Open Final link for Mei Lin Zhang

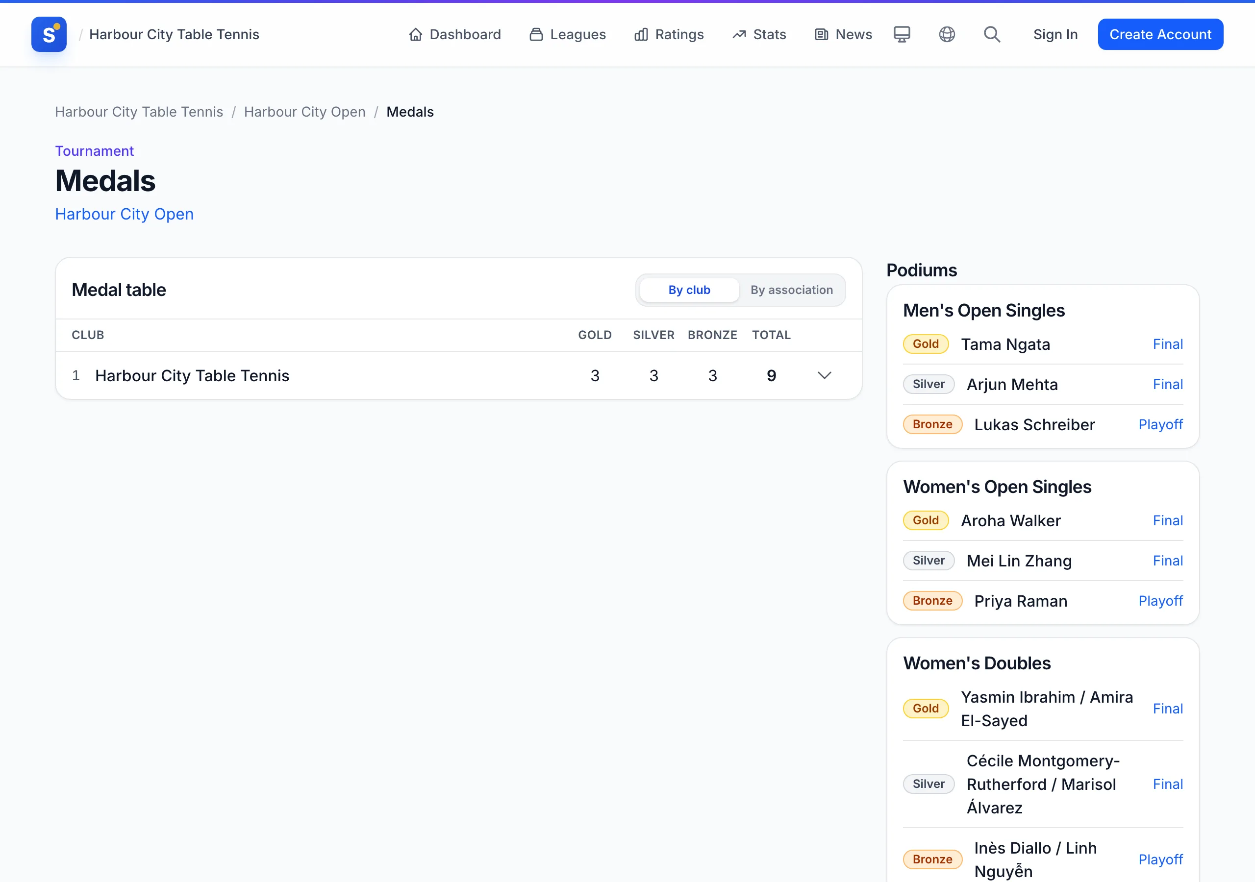1168,561
